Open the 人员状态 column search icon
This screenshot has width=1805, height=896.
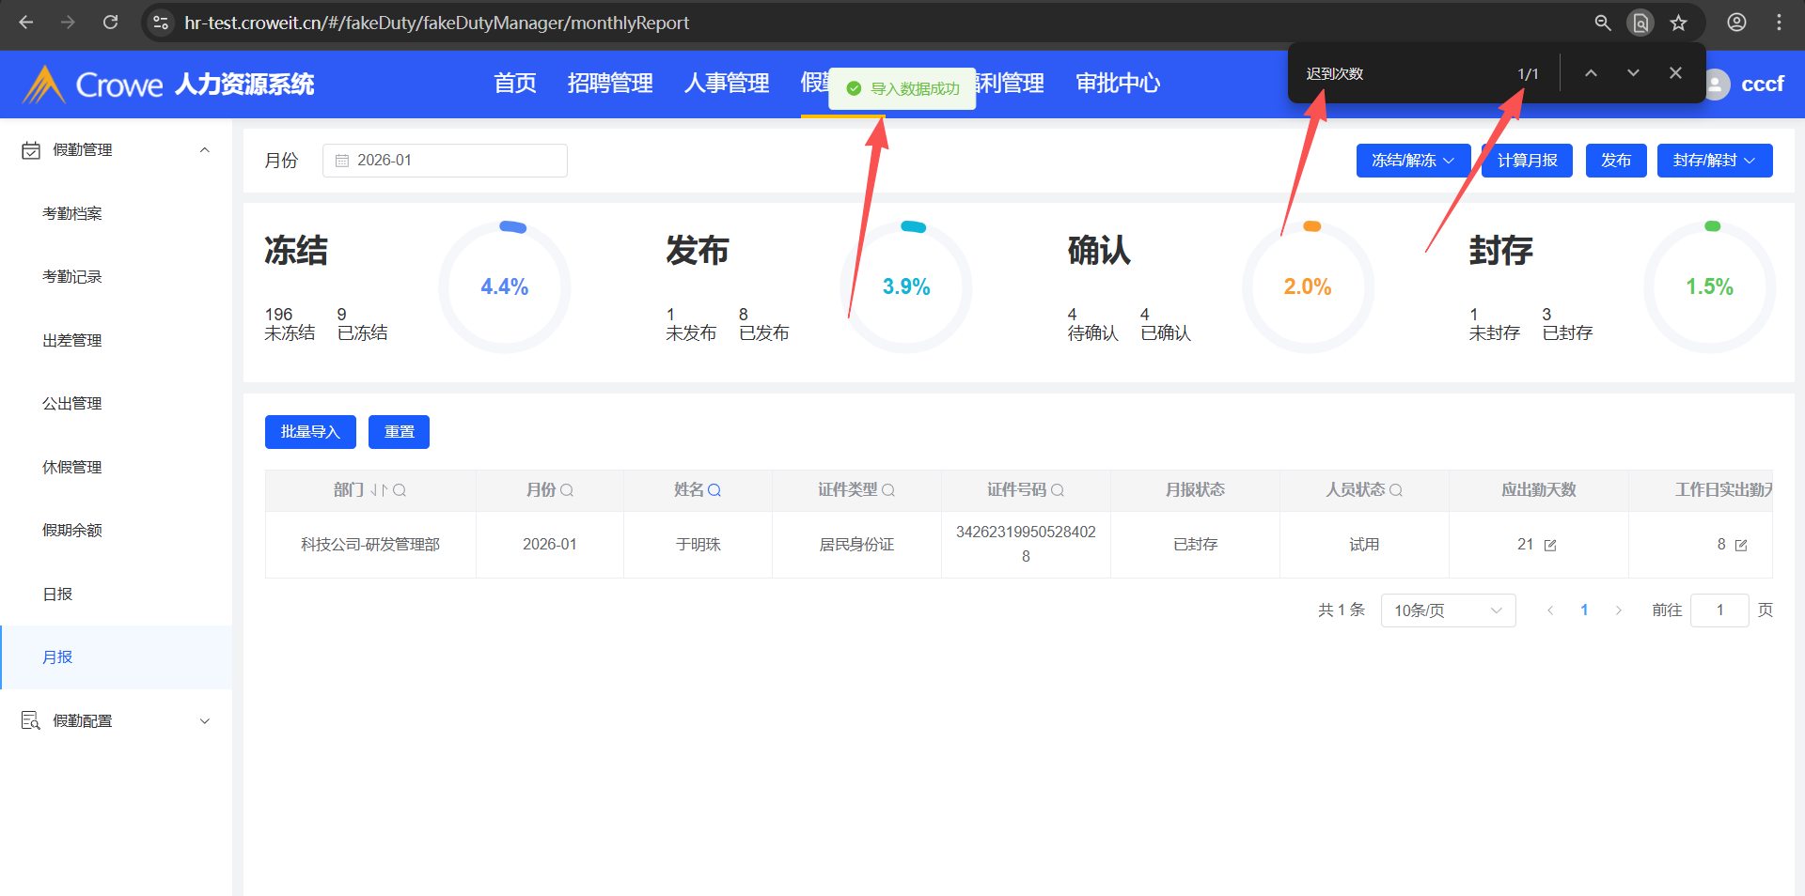click(x=1396, y=490)
